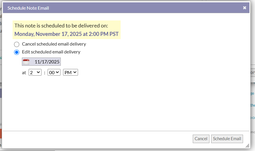Open the AM/PM dropdown
Screen dimensions: 255x151
(x=70, y=72)
